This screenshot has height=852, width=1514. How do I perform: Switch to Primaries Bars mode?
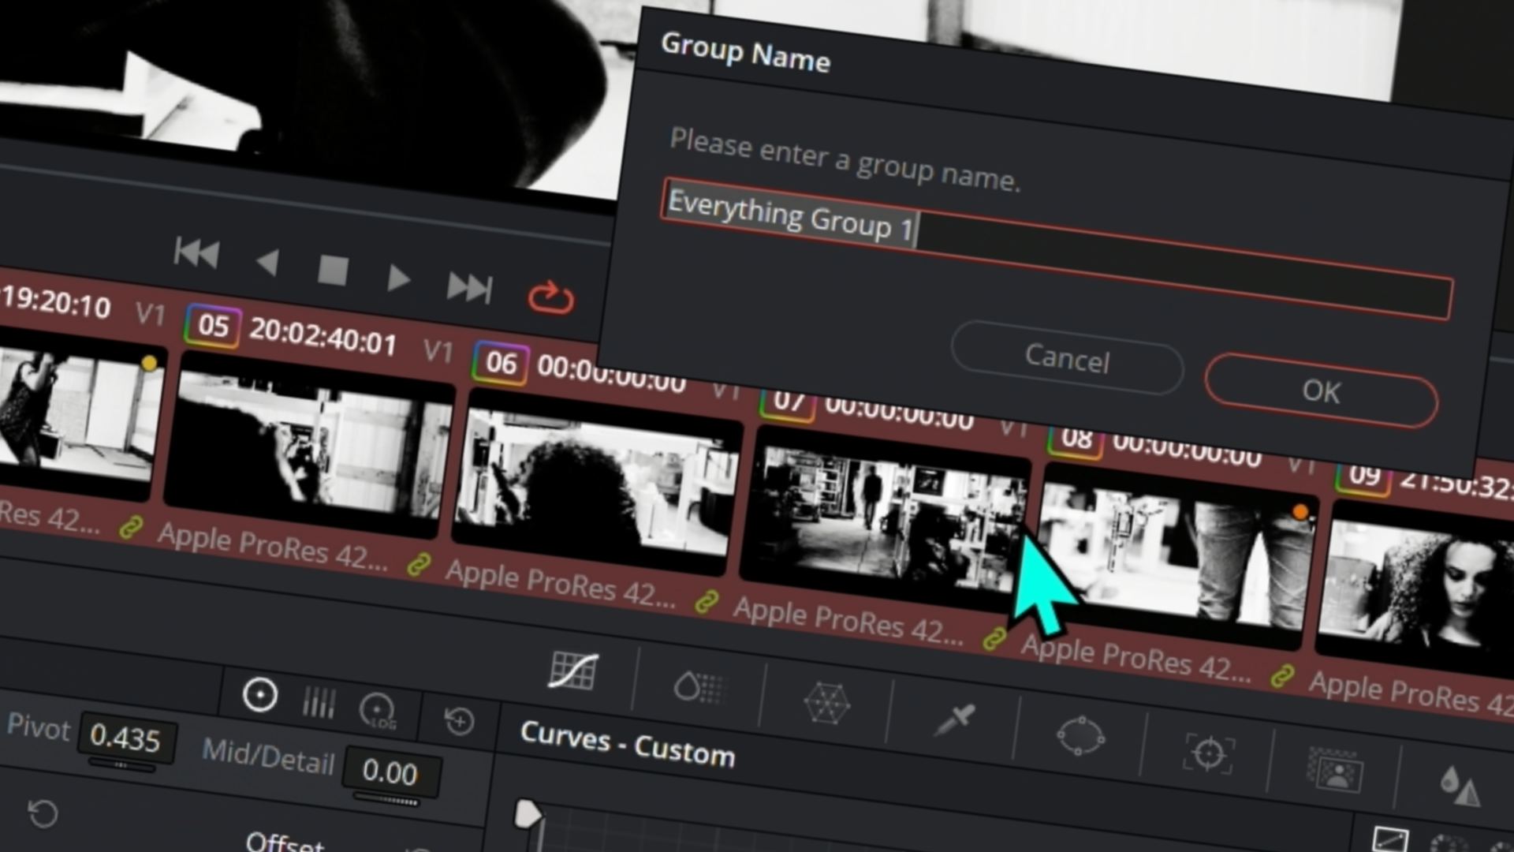(319, 702)
